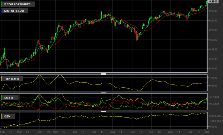Grab splitter handle between DMS and OBV panes

coord(104,111)
